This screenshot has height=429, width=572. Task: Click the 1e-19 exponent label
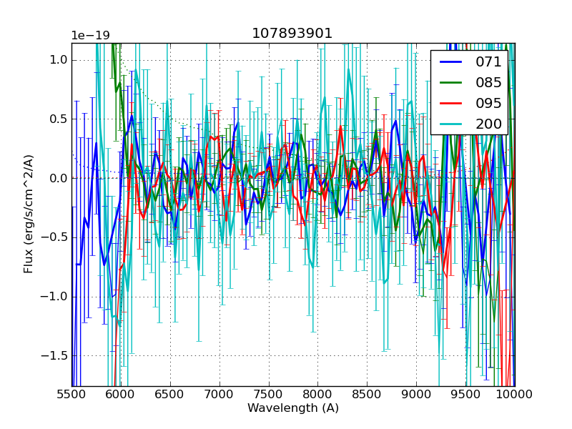coord(90,36)
